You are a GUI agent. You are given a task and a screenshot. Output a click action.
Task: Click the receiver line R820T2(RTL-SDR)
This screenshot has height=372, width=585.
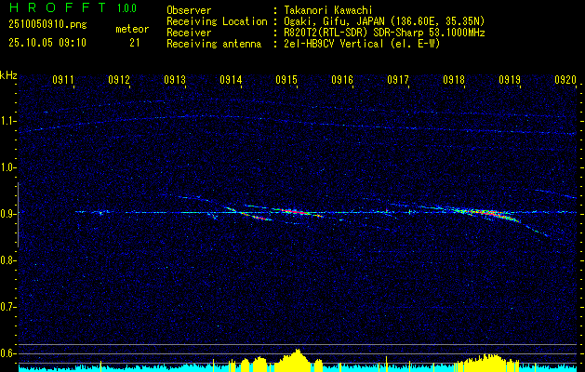click(325, 33)
